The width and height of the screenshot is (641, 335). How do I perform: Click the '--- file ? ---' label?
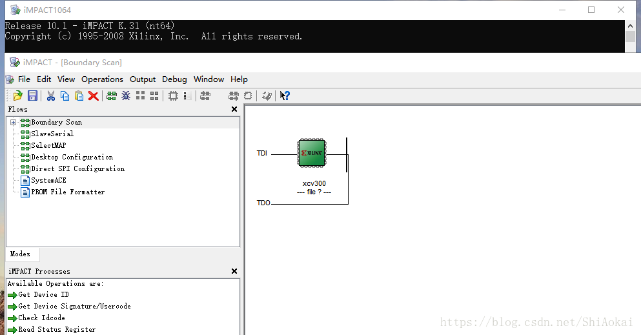click(314, 192)
